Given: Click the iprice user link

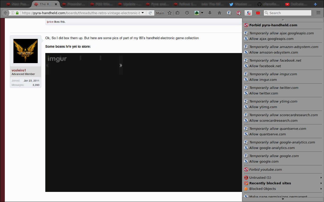Looking at the screenshot, I should tap(50, 22).
